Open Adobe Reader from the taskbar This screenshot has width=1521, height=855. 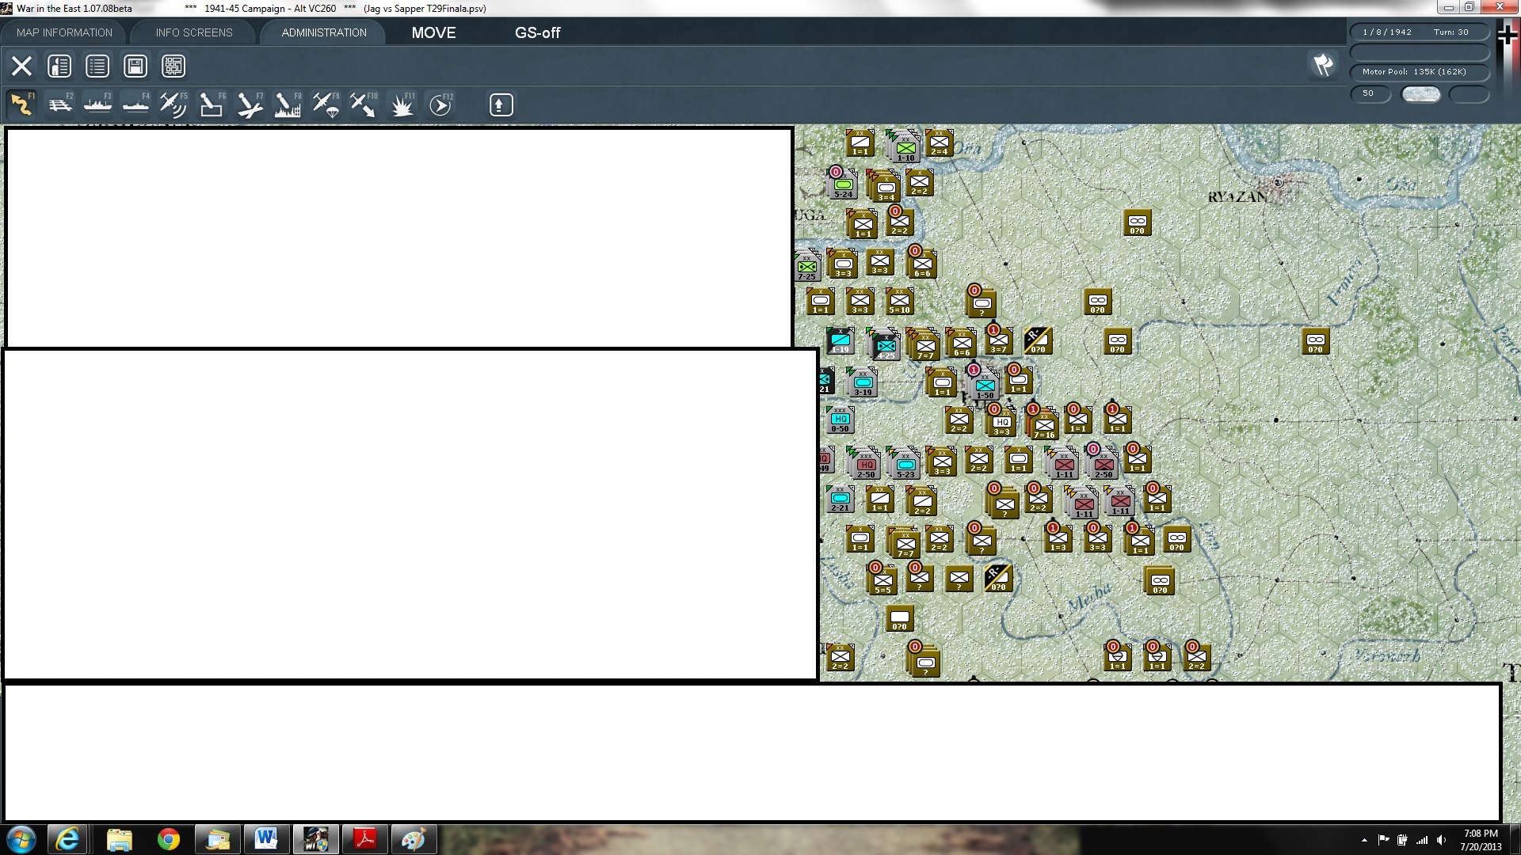[x=365, y=839]
